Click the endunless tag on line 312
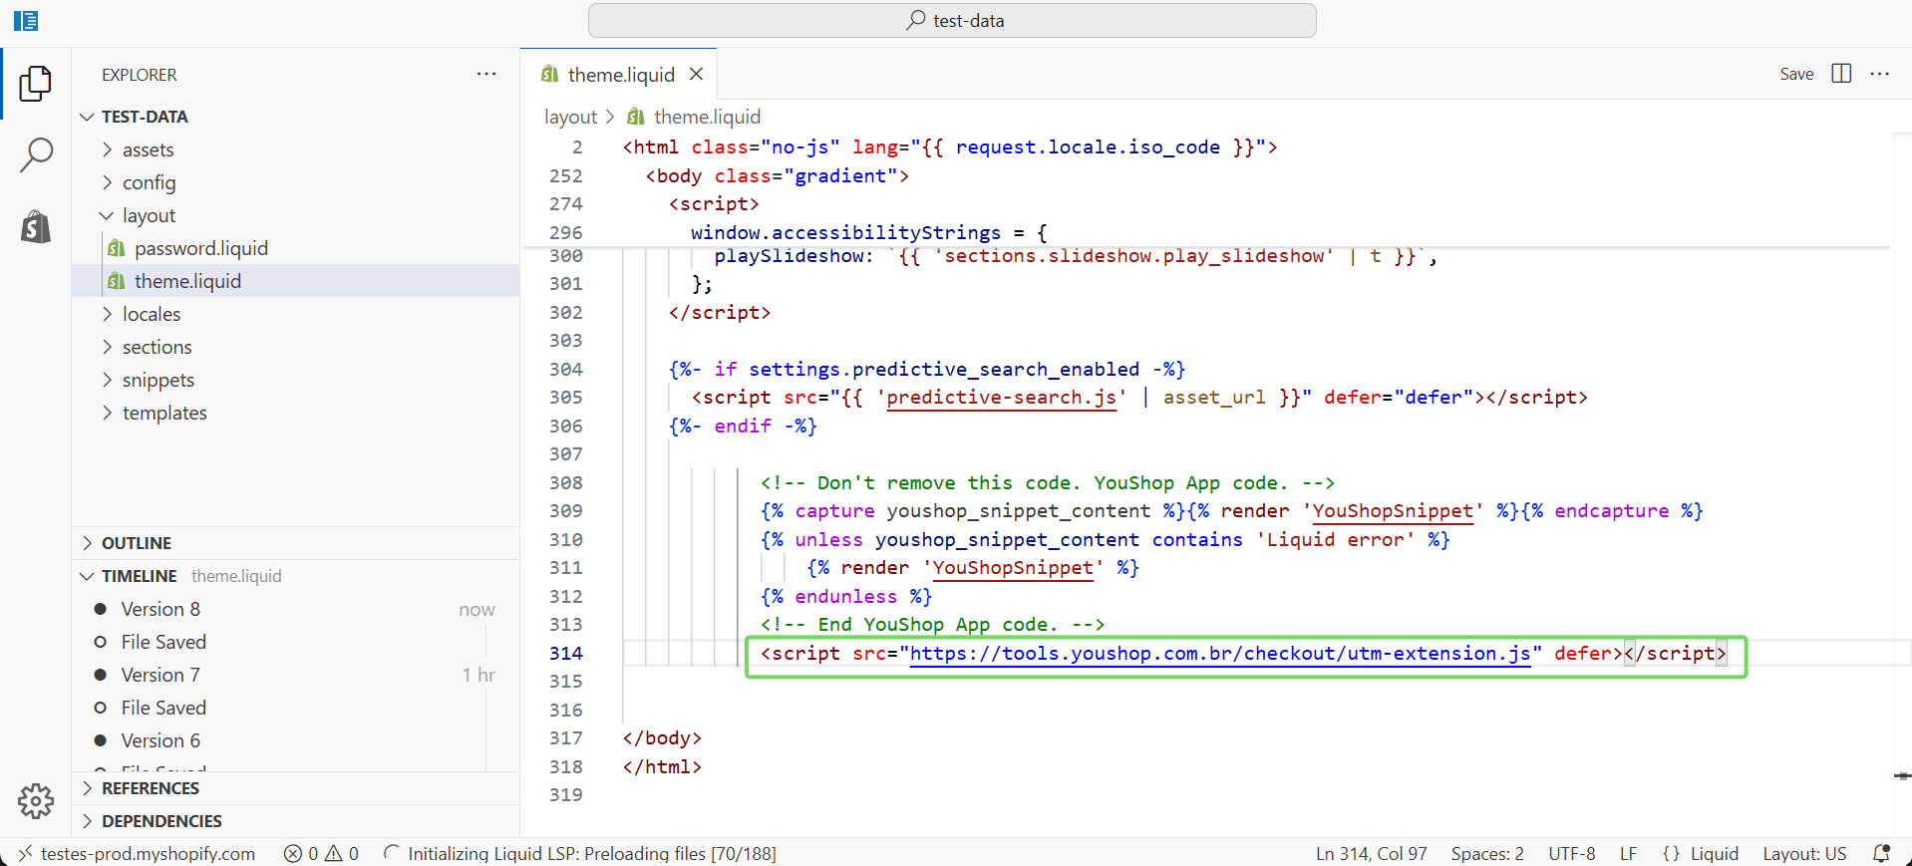The height and width of the screenshot is (866, 1912). (846, 596)
